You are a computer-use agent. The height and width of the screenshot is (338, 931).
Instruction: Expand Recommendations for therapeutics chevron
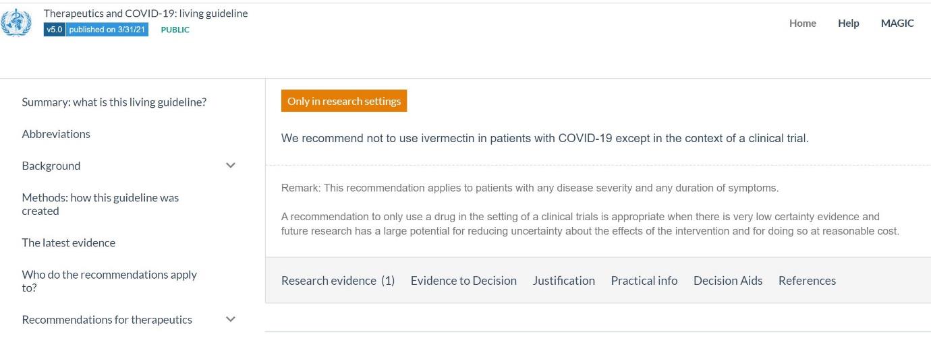tap(231, 319)
